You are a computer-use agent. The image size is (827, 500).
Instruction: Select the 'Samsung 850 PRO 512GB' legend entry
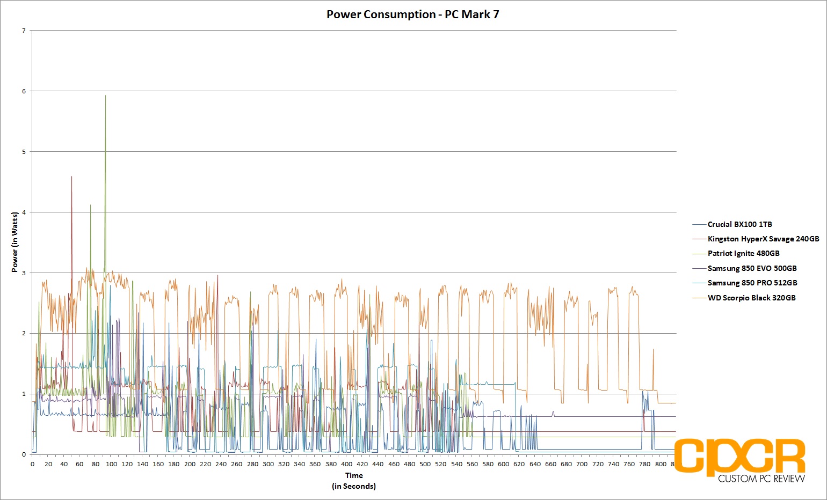pos(745,283)
